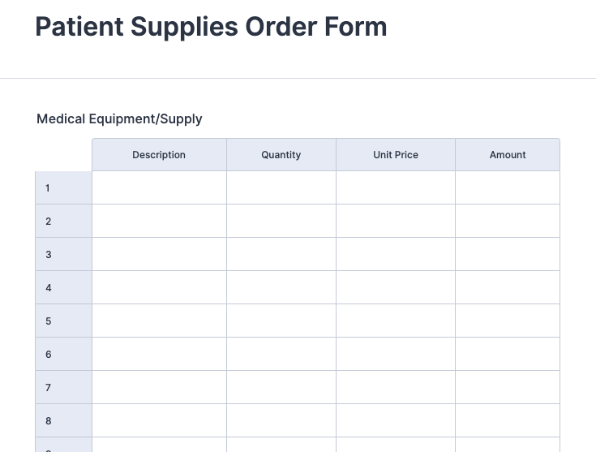The image size is (596, 452).
Task: Click the Amount column header
Action: pyautogui.click(x=508, y=155)
